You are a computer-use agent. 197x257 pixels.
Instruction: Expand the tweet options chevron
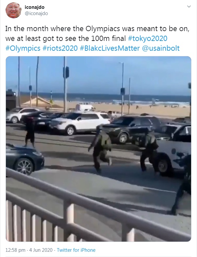(x=189, y=7)
